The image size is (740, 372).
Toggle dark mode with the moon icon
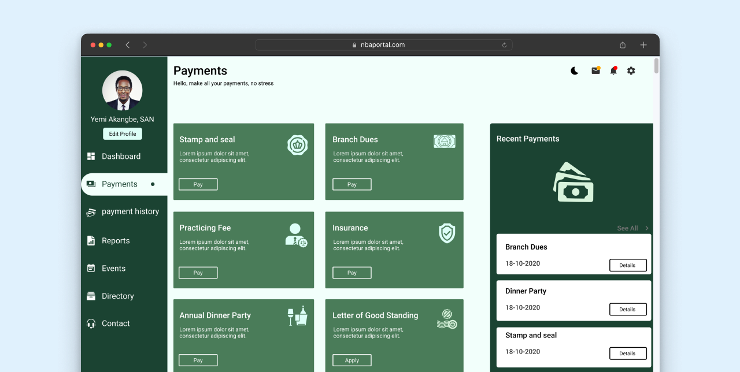pyautogui.click(x=574, y=70)
